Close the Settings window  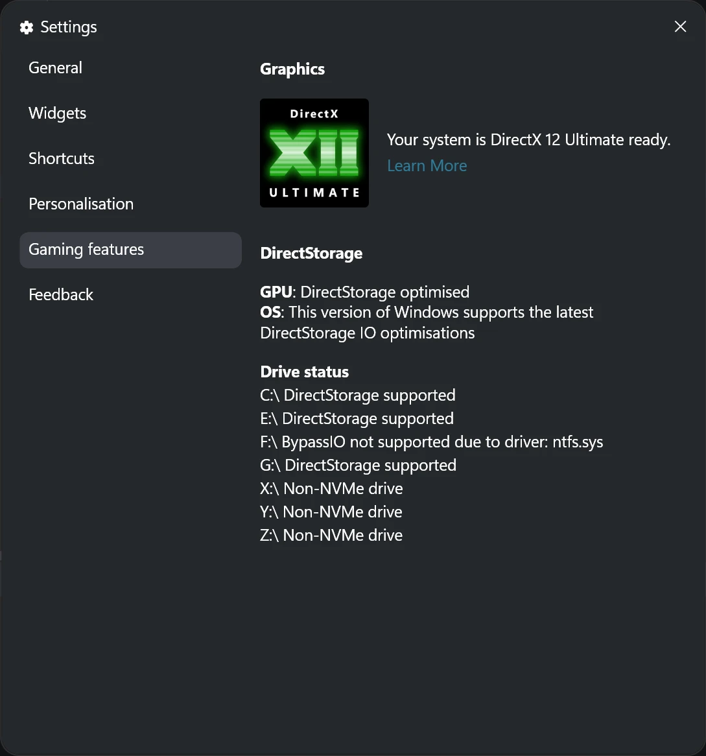(680, 27)
